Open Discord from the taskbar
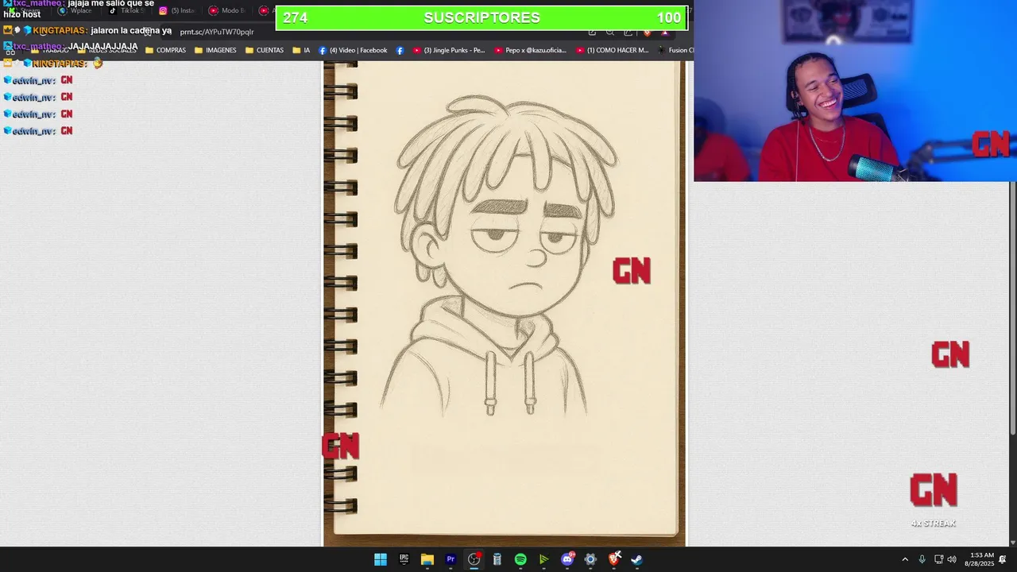 click(567, 559)
